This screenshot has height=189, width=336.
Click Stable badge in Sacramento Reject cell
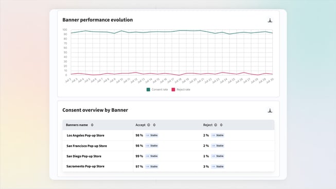click(x=218, y=166)
